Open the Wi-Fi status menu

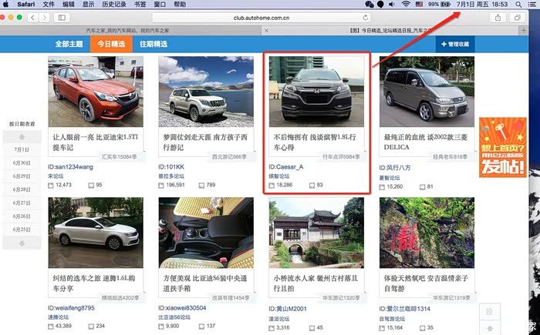(x=406, y=4)
